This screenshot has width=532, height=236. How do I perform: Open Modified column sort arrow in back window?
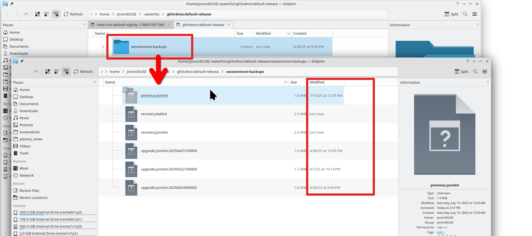click(x=289, y=33)
